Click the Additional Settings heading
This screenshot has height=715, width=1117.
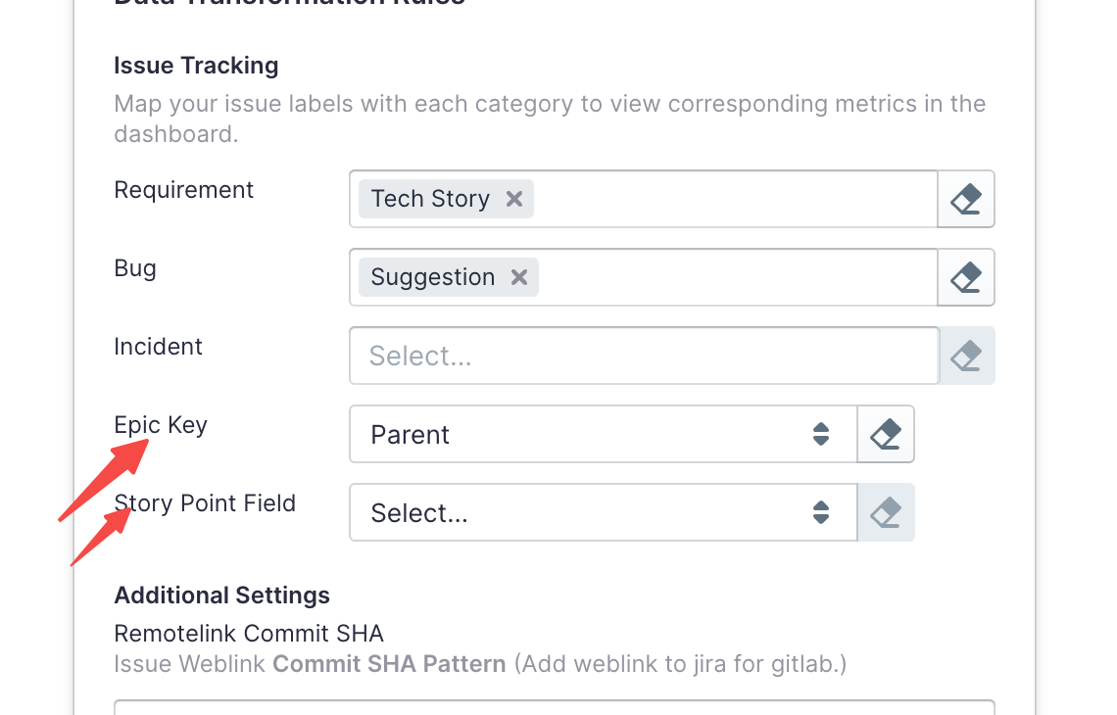point(221,596)
